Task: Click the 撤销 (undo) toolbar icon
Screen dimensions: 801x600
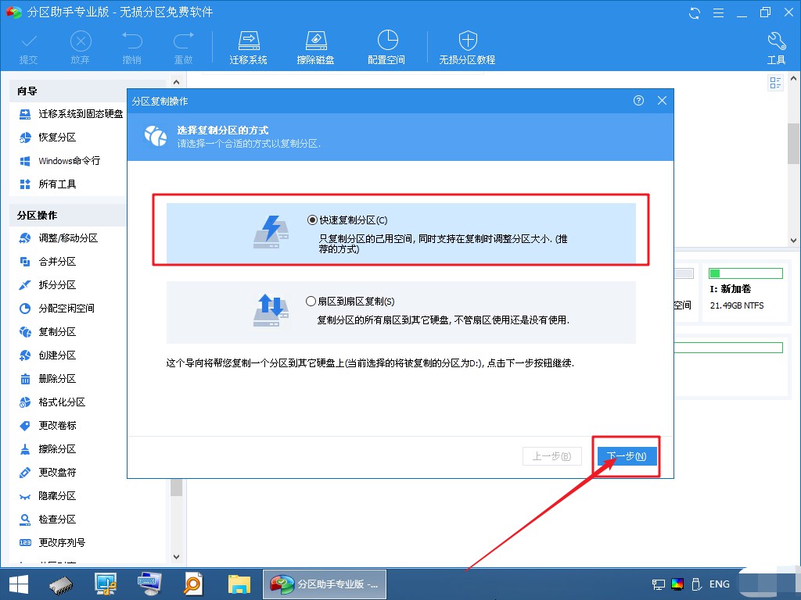Action: click(131, 48)
